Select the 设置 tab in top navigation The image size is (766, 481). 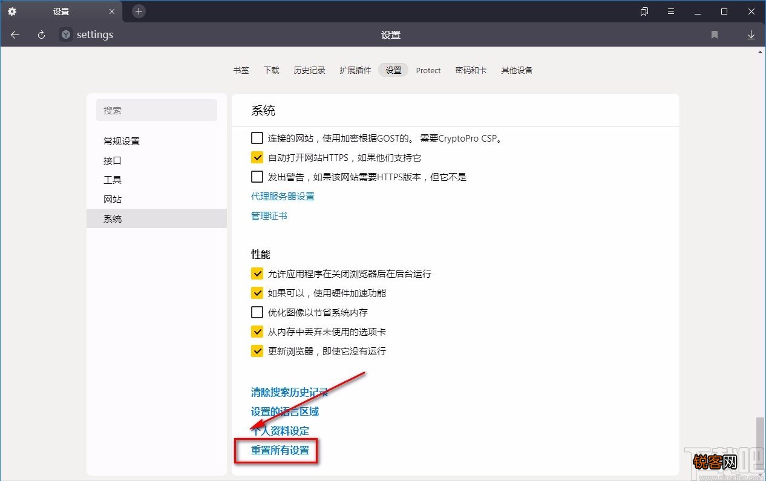click(393, 70)
